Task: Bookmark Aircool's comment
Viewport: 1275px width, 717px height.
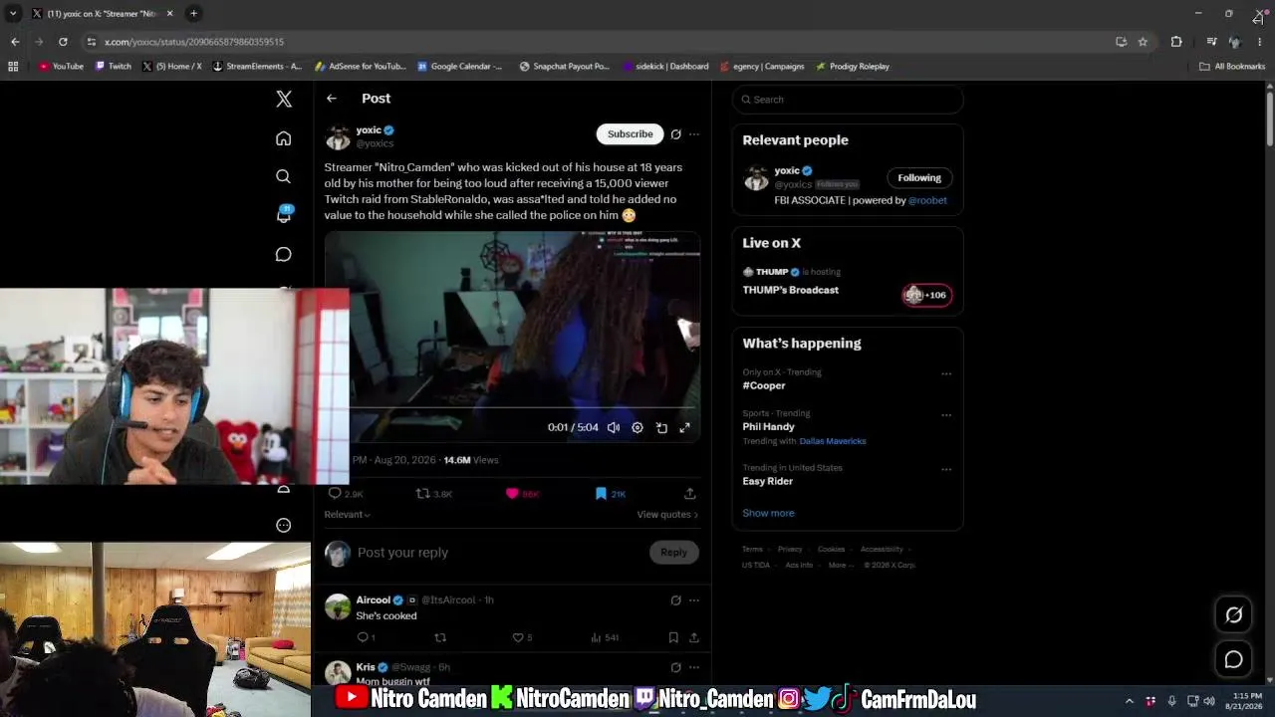Action: (673, 637)
